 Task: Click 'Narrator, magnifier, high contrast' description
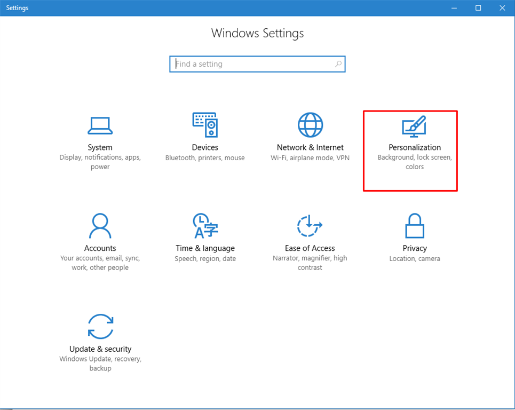tap(310, 263)
